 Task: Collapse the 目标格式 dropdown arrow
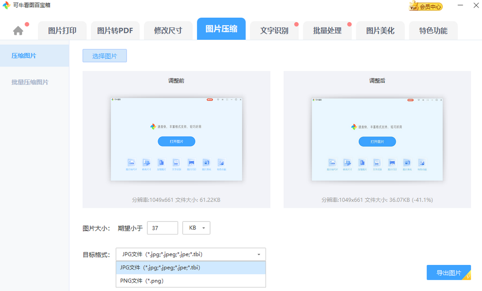[x=259, y=254]
